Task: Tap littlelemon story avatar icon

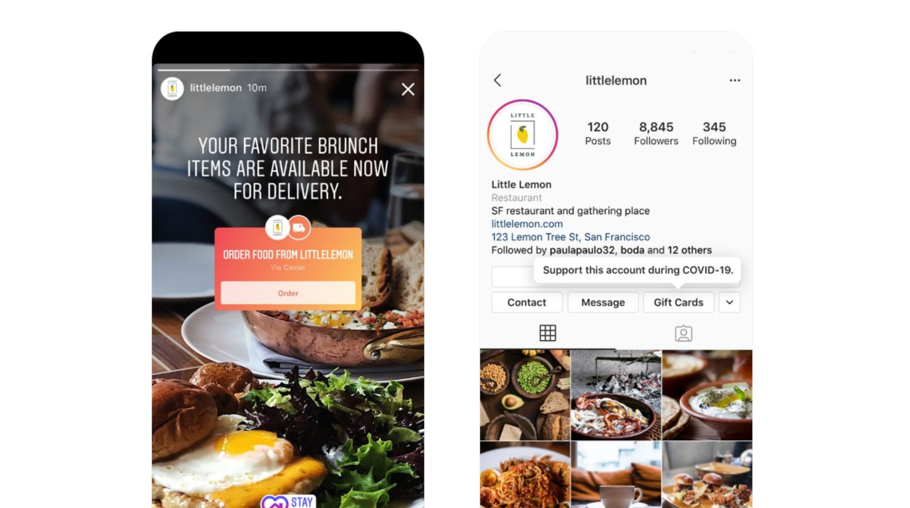Action: pos(172,88)
